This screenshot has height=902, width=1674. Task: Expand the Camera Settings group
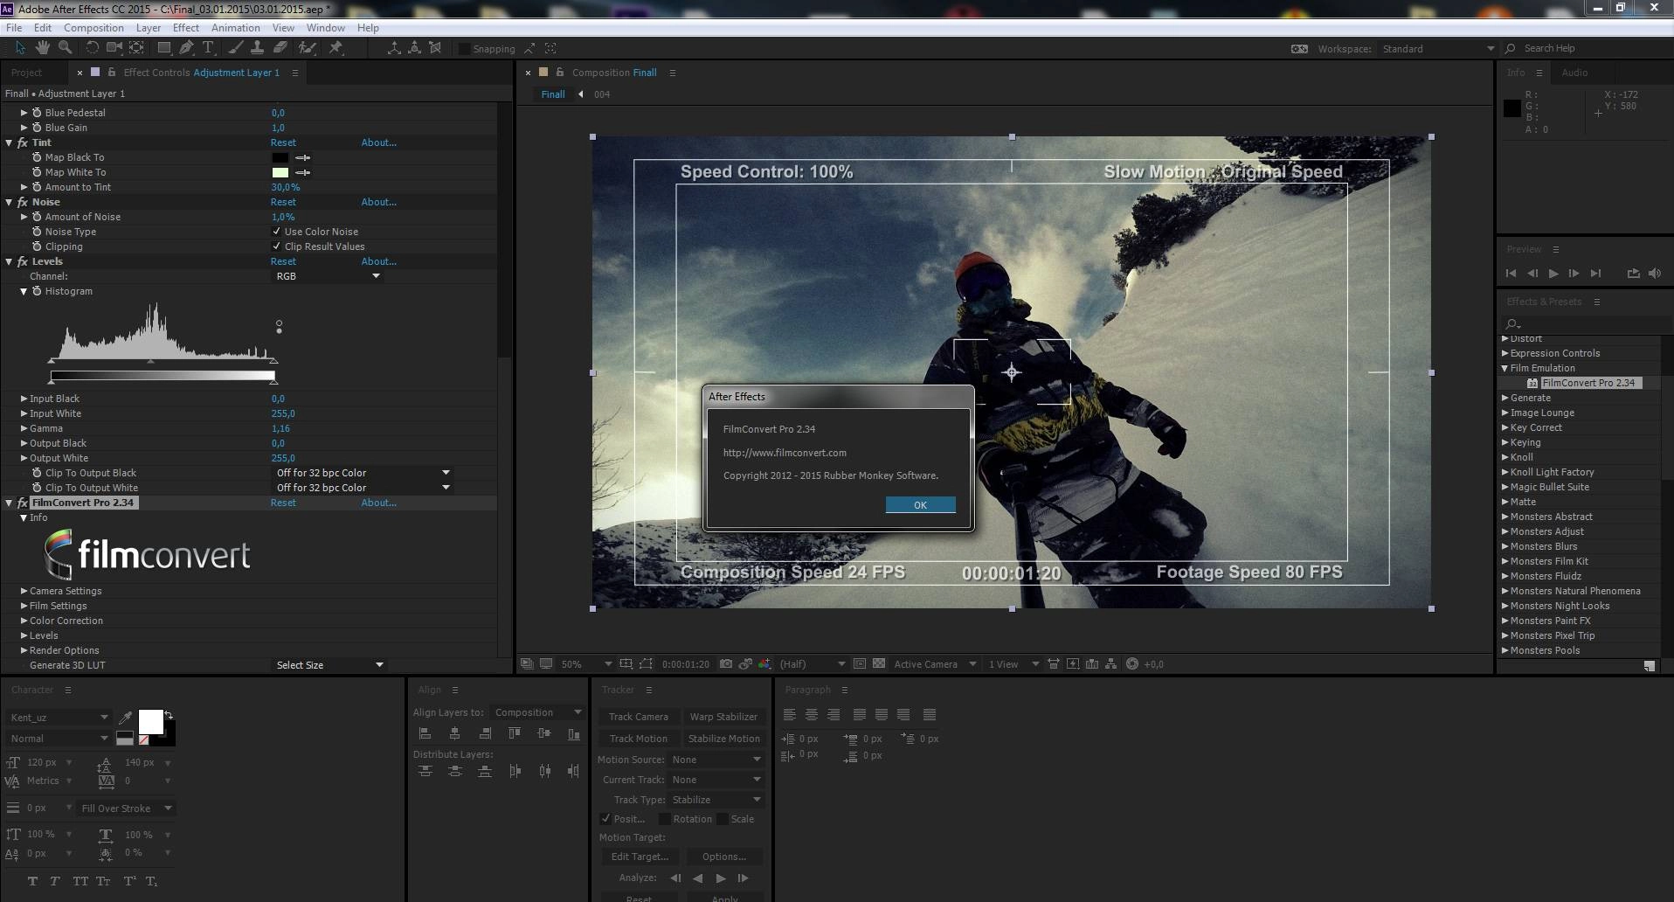(24, 591)
